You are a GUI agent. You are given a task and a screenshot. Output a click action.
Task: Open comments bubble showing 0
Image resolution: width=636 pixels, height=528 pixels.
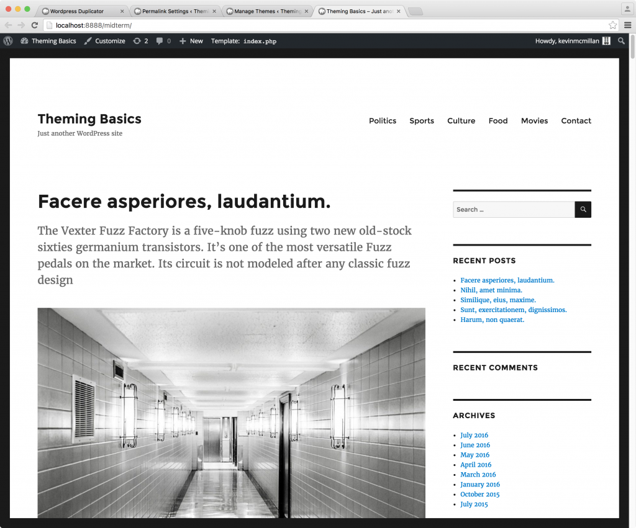point(163,41)
